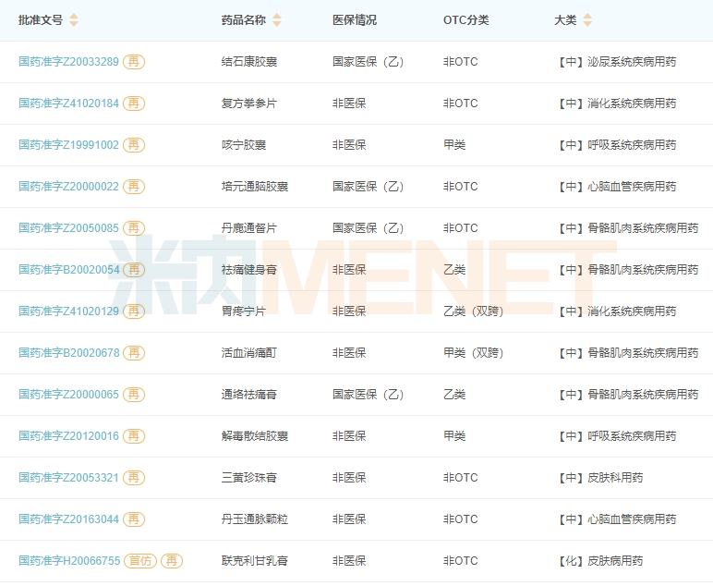713x586 pixels.
Task: Select drug name 丹鹿通督片
Action: coord(249,228)
